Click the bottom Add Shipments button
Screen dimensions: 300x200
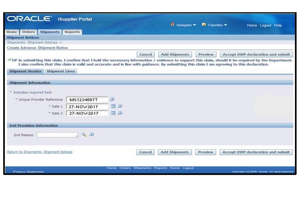pyautogui.click(x=175, y=152)
